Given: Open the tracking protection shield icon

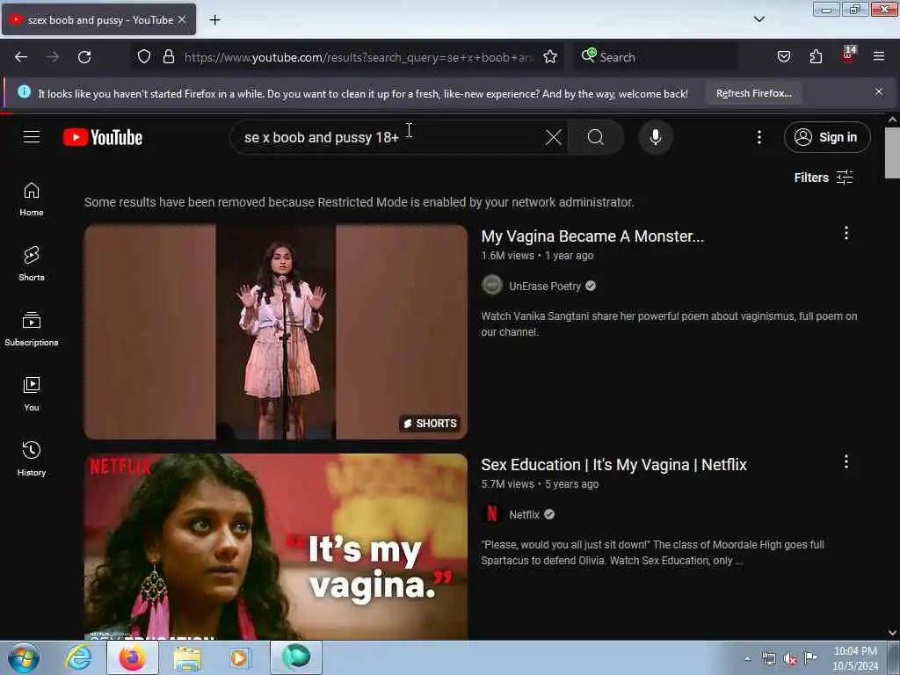Looking at the screenshot, I should click(144, 57).
